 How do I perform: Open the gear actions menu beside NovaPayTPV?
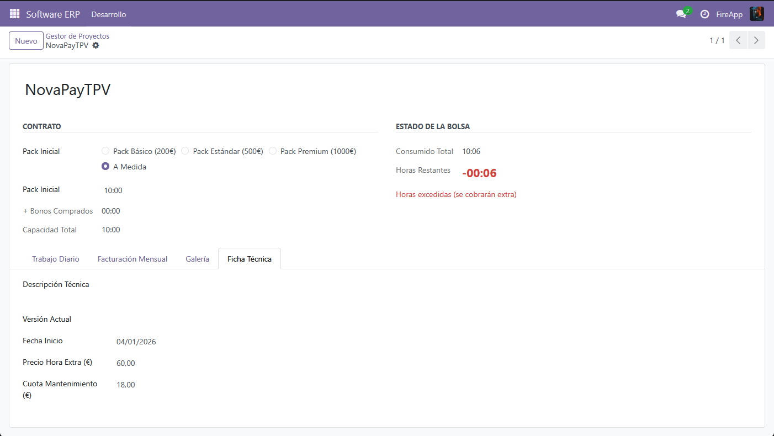96,45
